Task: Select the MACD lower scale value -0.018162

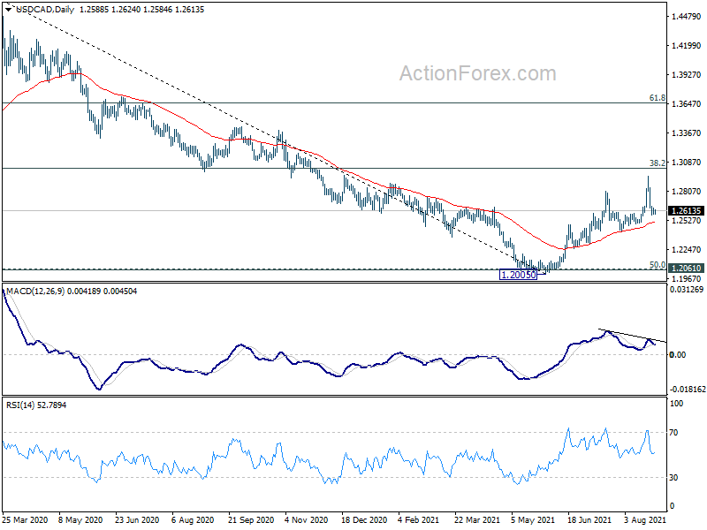Action: [687, 389]
